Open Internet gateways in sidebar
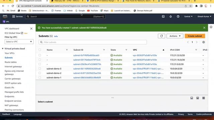 pyautogui.click(x=13, y=67)
